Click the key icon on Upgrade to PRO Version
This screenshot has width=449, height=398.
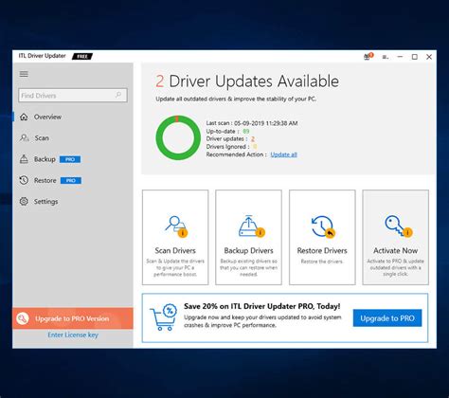(23, 318)
